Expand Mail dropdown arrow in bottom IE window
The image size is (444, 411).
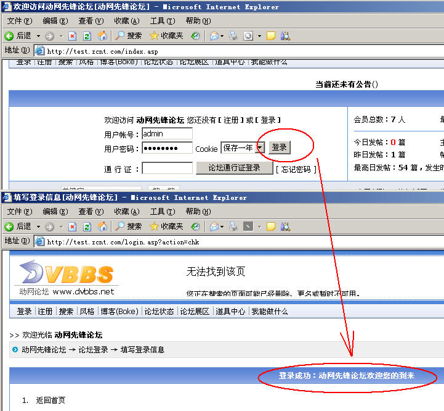point(222,226)
